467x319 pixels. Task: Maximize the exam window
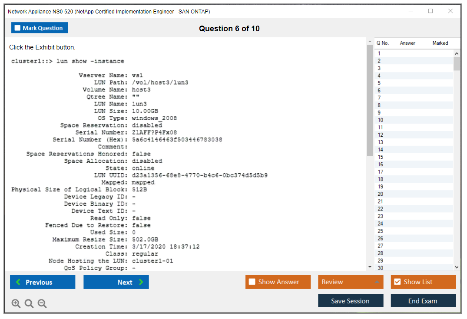(431, 11)
